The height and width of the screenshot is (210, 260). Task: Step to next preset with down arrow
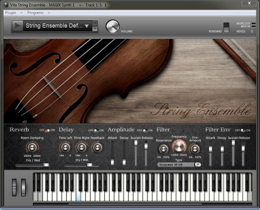[x=94, y=29]
